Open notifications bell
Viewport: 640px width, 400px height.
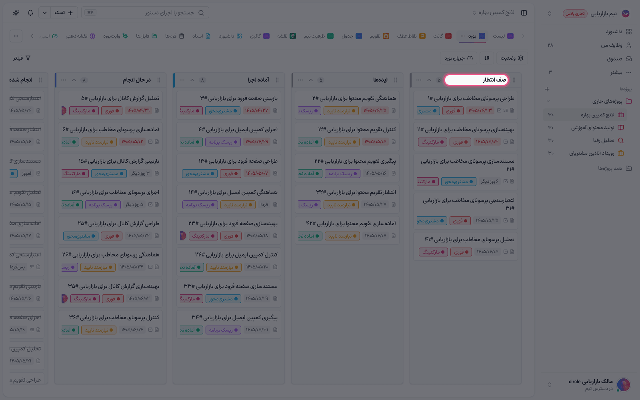point(30,13)
